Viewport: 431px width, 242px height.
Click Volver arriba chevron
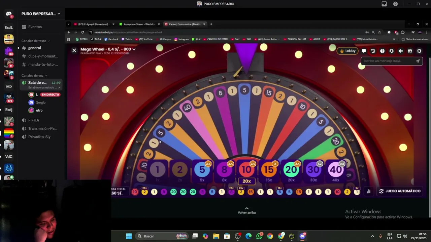247,209
